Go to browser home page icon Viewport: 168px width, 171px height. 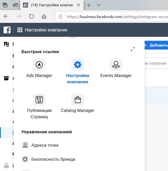pos(44,17)
